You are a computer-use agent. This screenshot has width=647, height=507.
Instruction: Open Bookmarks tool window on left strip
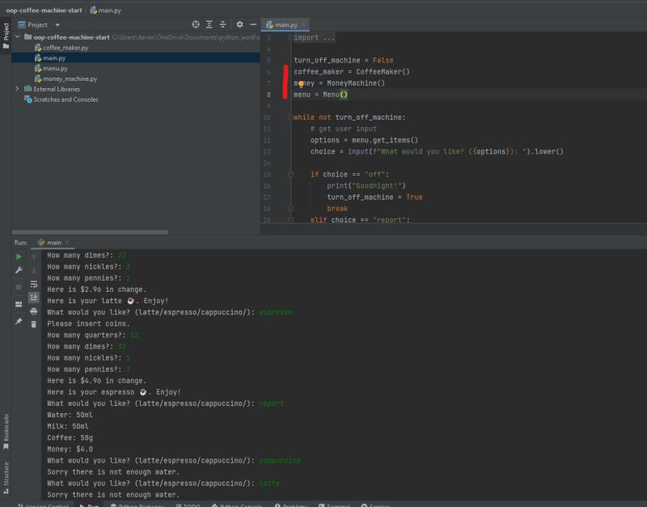click(6, 429)
